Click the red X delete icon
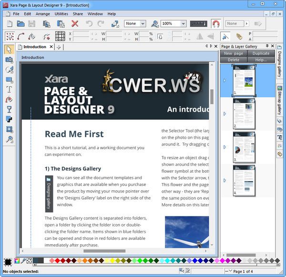Viewport: 286px width, 277px height. (75, 23)
